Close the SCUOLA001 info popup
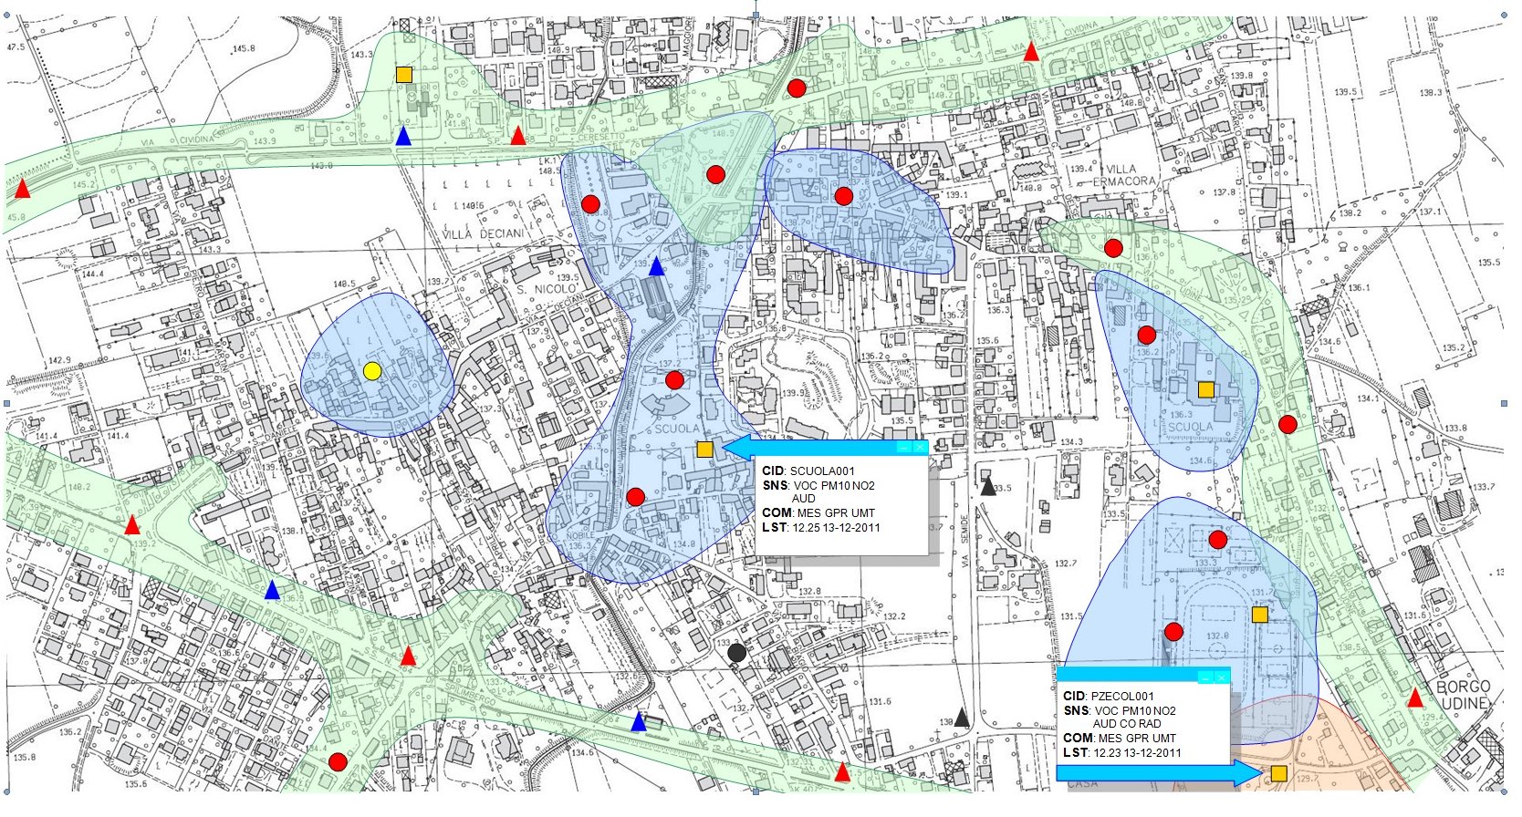 pos(920,448)
